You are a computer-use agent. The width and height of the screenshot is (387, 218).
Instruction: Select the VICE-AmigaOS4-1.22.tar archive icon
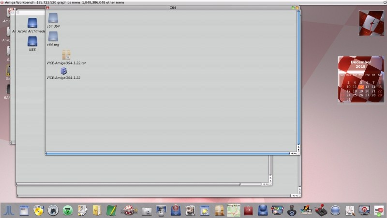coord(66,55)
